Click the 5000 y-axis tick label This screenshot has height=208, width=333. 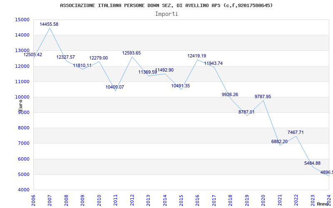click(x=23, y=175)
